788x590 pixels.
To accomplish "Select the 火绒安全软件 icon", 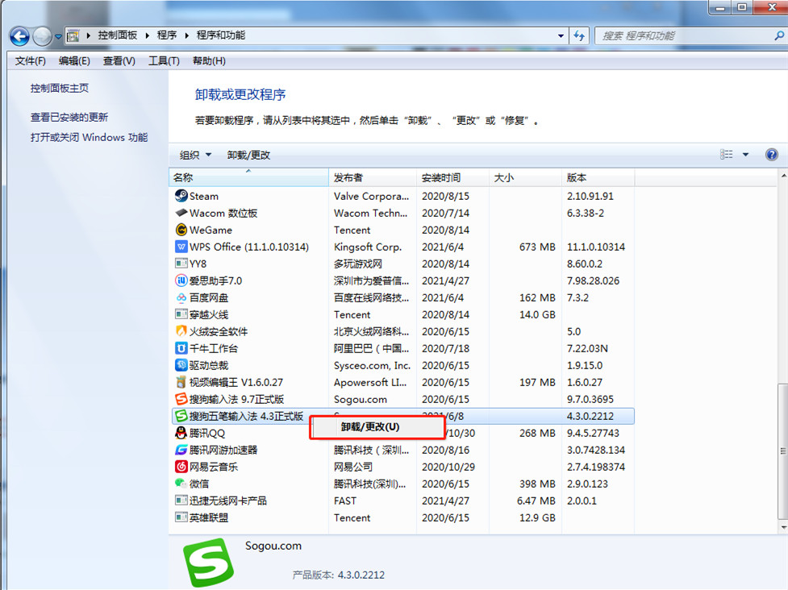I will click(181, 331).
